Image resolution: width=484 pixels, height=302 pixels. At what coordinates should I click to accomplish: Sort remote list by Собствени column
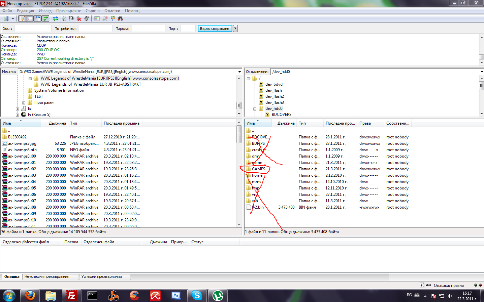398,123
